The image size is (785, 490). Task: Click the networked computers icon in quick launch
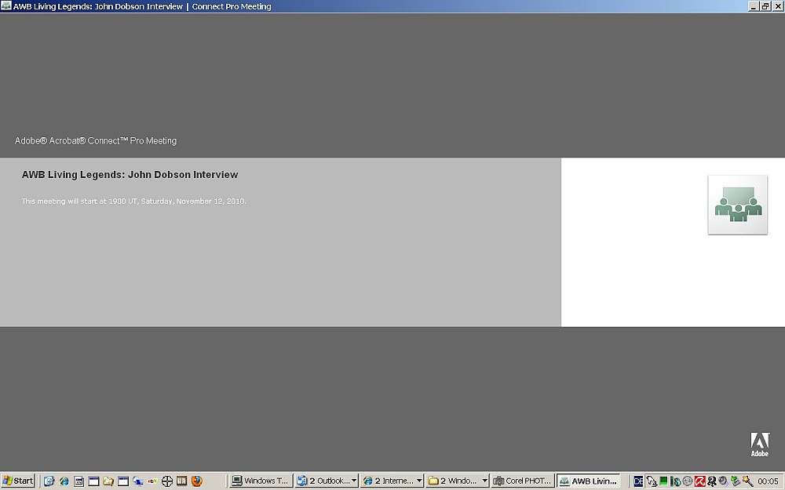[x=137, y=481]
